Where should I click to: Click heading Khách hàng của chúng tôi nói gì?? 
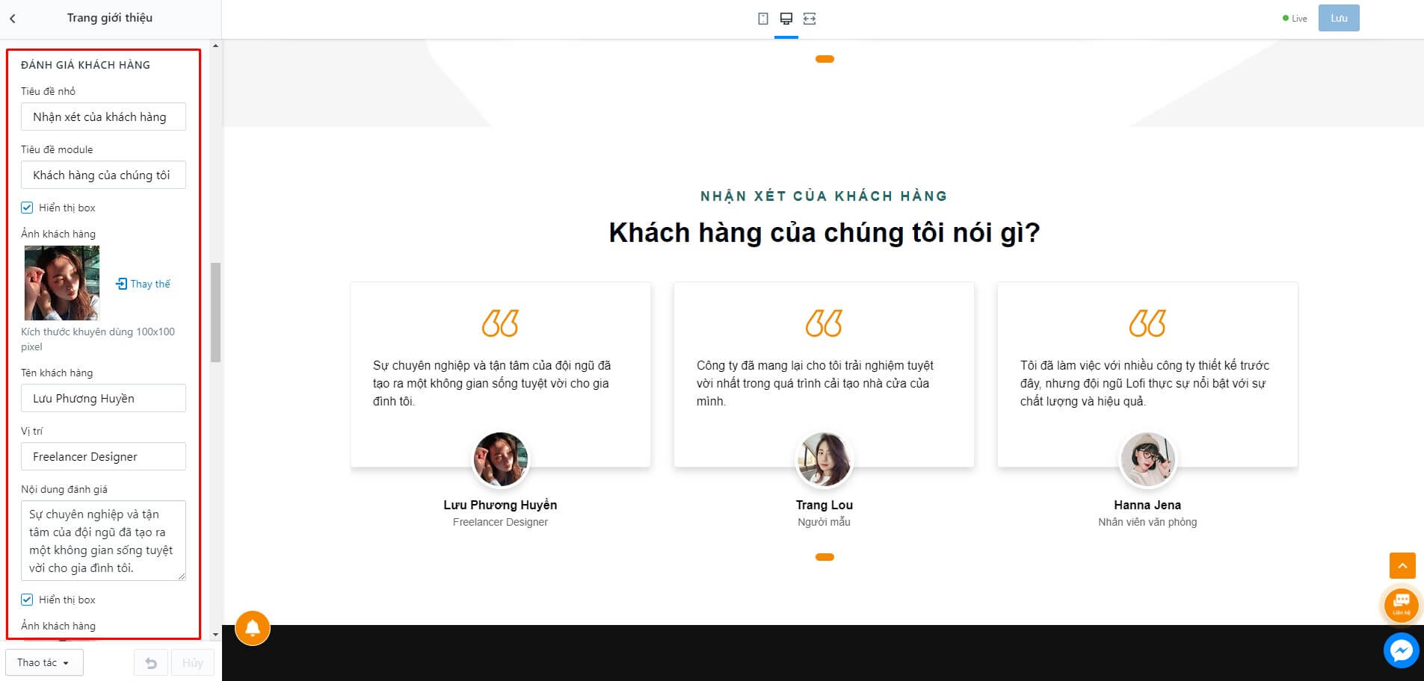click(x=824, y=233)
